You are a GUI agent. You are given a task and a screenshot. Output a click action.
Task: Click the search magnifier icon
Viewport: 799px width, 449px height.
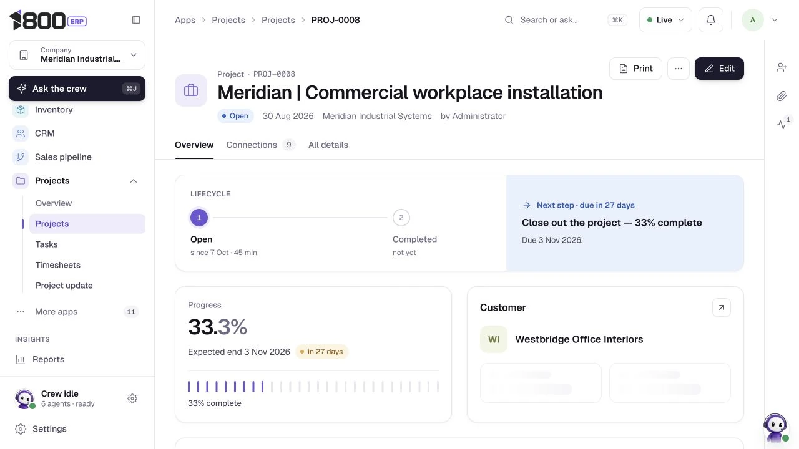pos(509,20)
